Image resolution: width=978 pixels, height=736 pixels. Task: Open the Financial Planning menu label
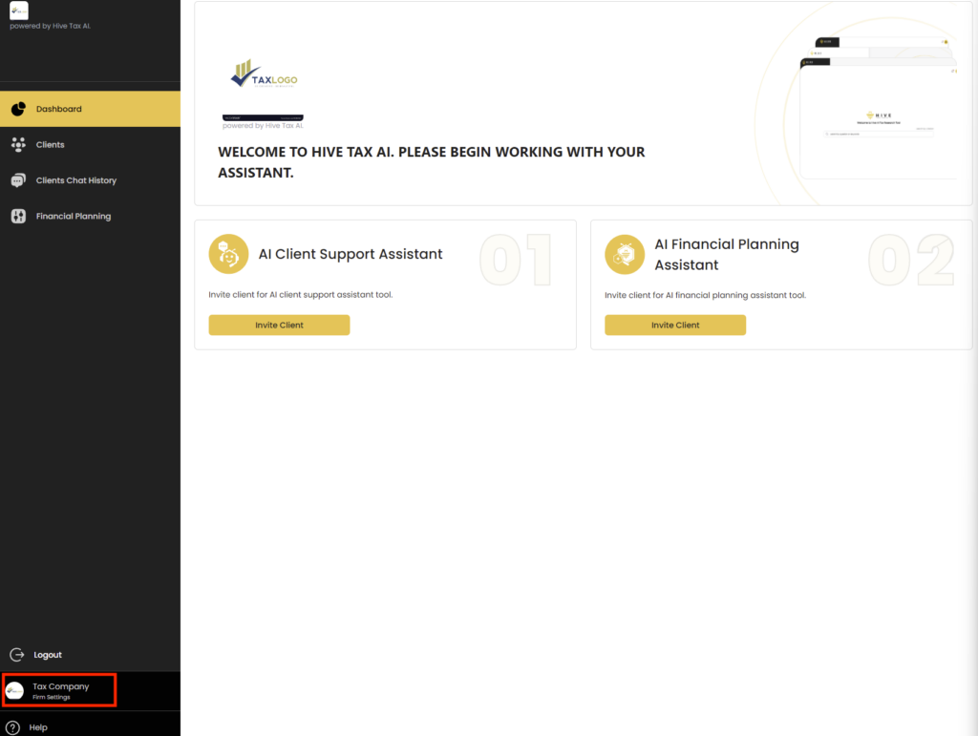click(x=74, y=217)
